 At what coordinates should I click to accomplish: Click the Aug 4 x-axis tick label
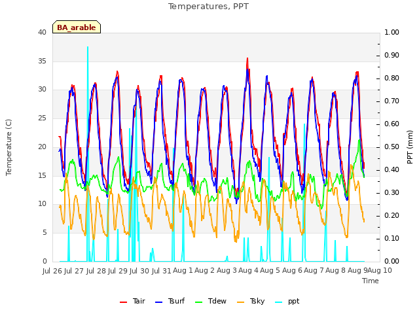pyautogui.click(x=248, y=270)
